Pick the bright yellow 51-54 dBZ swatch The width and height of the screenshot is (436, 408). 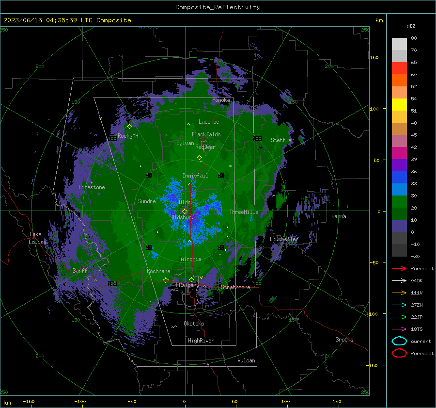coord(399,105)
